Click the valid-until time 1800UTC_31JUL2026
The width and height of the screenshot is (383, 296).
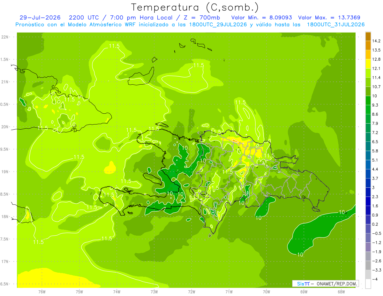336,25
